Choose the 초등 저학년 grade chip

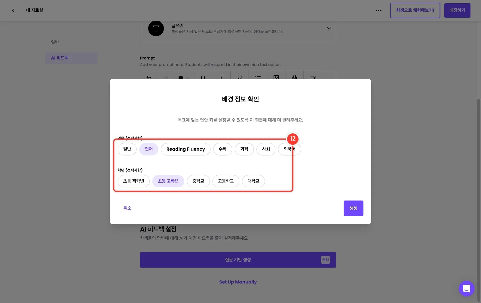tap(133, 181)
